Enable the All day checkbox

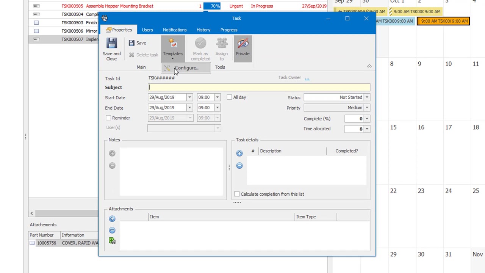(229, 97)
